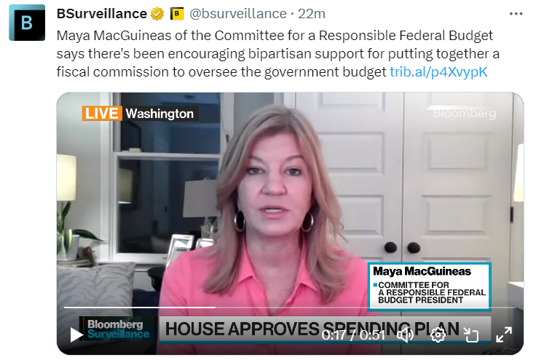The height and width of the screenshot is (360, 536).
Task: Seek on the video progress bar
Action: (x=290, y=308)
